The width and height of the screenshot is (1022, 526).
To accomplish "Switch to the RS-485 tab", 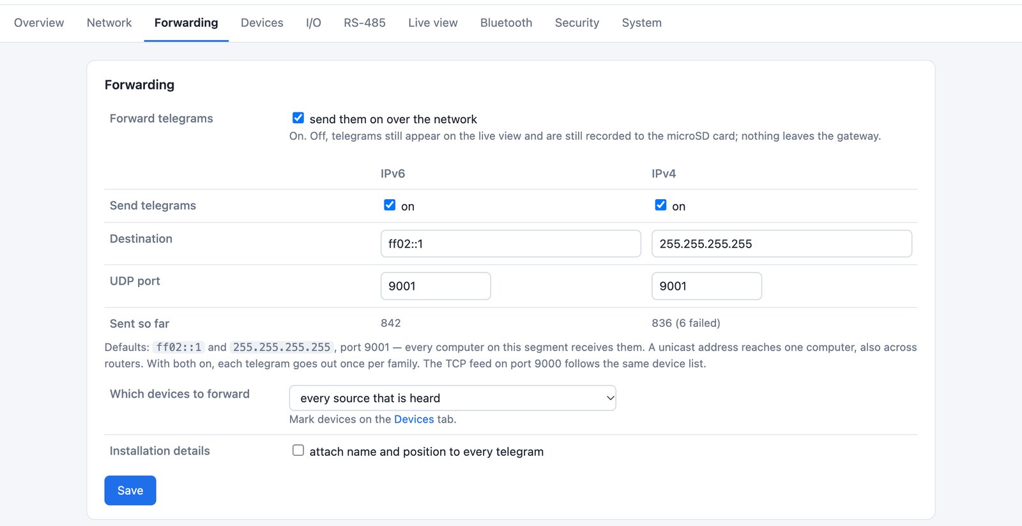I will [x=365, y=23].
